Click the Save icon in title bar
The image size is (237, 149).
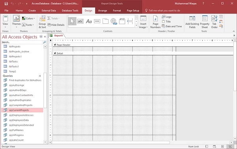click(x=6, y=4)
